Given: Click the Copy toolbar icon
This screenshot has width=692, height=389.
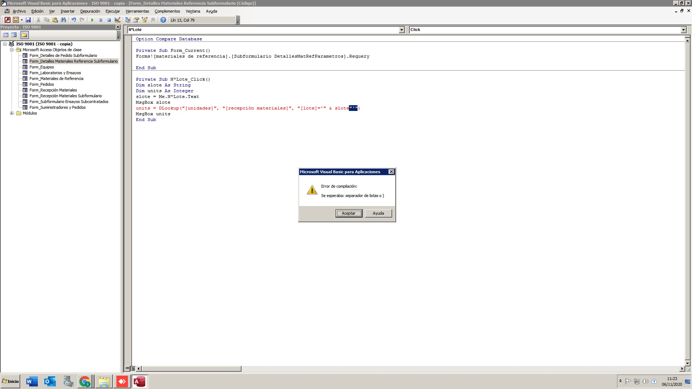Looking at the screenshot, I should 46,20.
